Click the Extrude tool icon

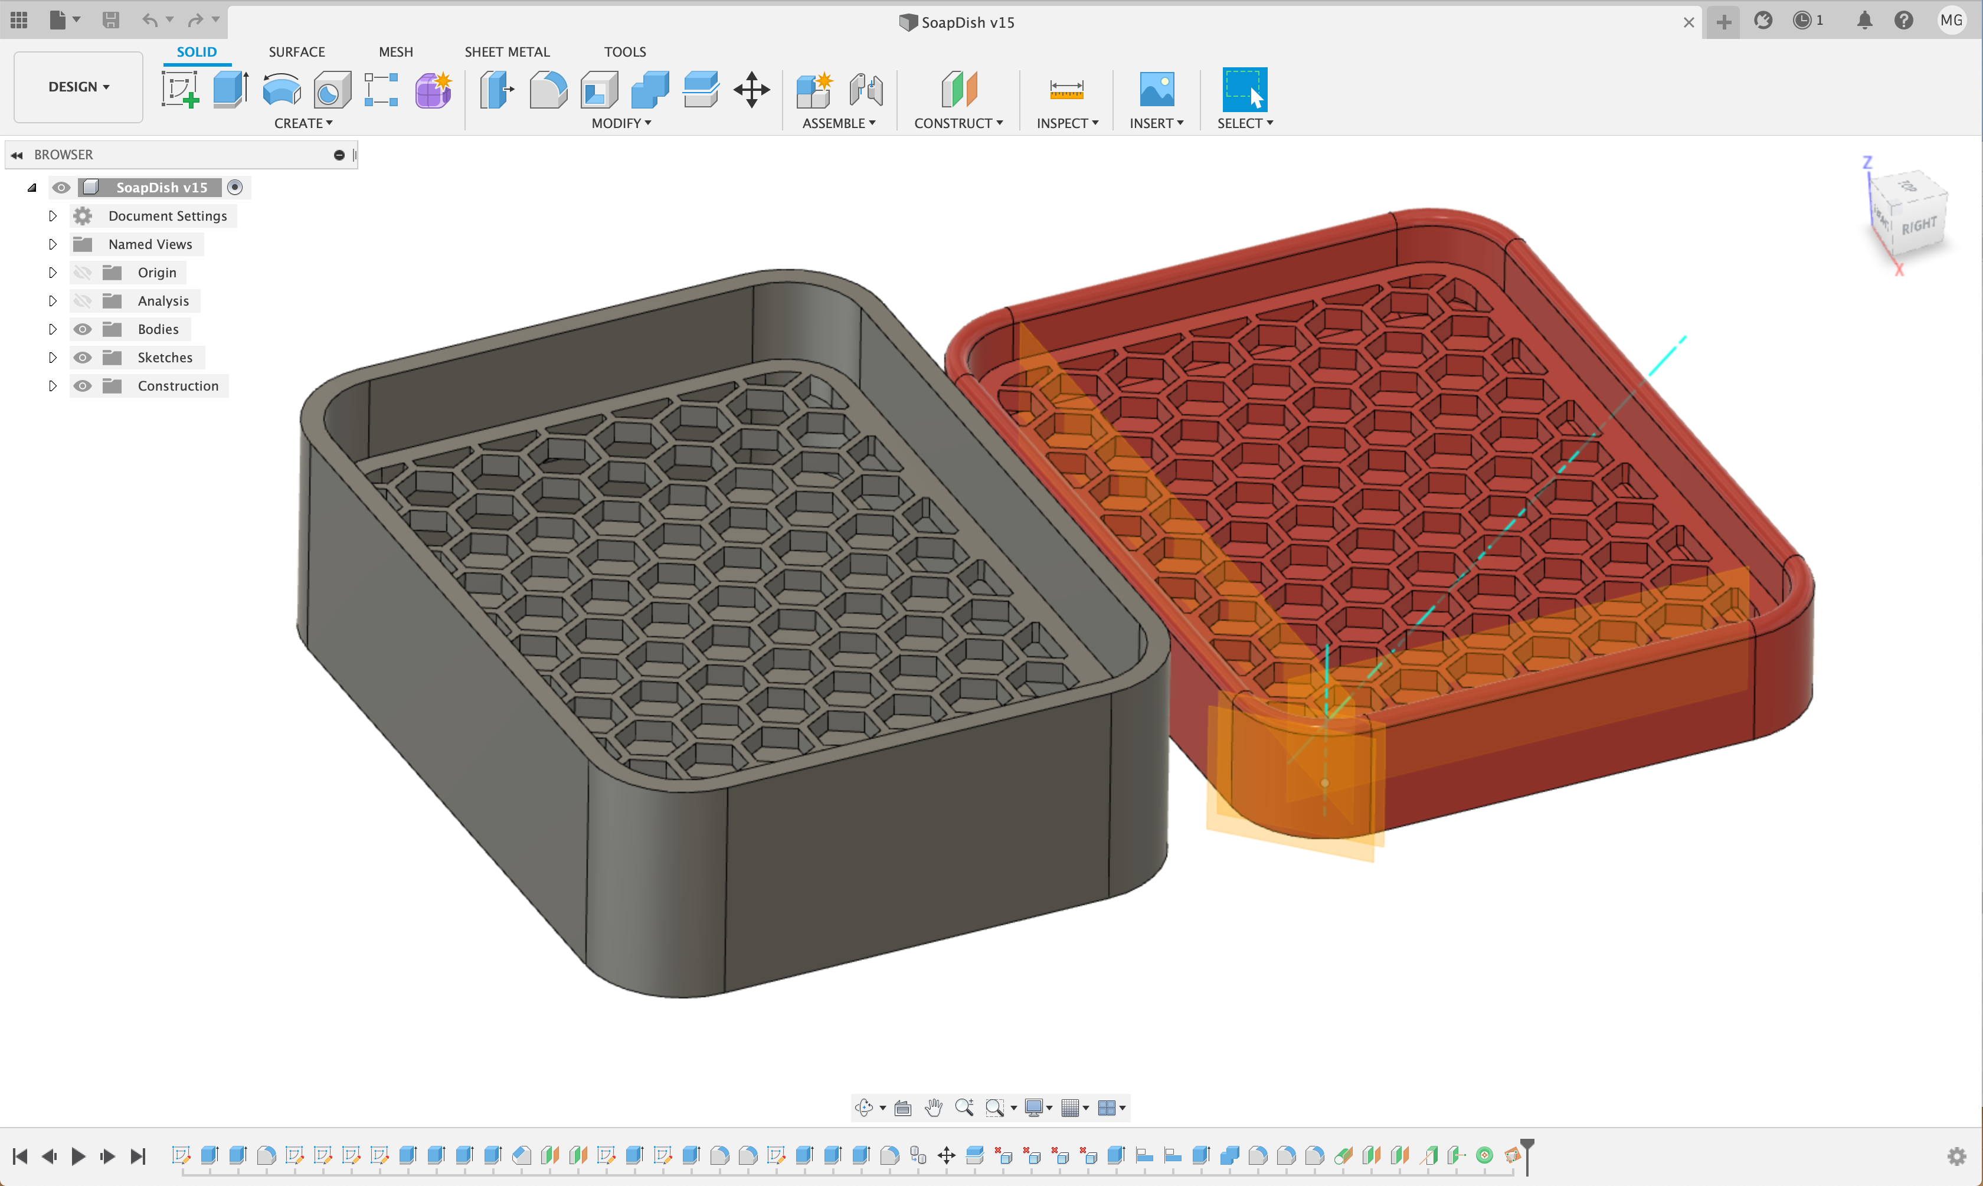click(230, 89)
